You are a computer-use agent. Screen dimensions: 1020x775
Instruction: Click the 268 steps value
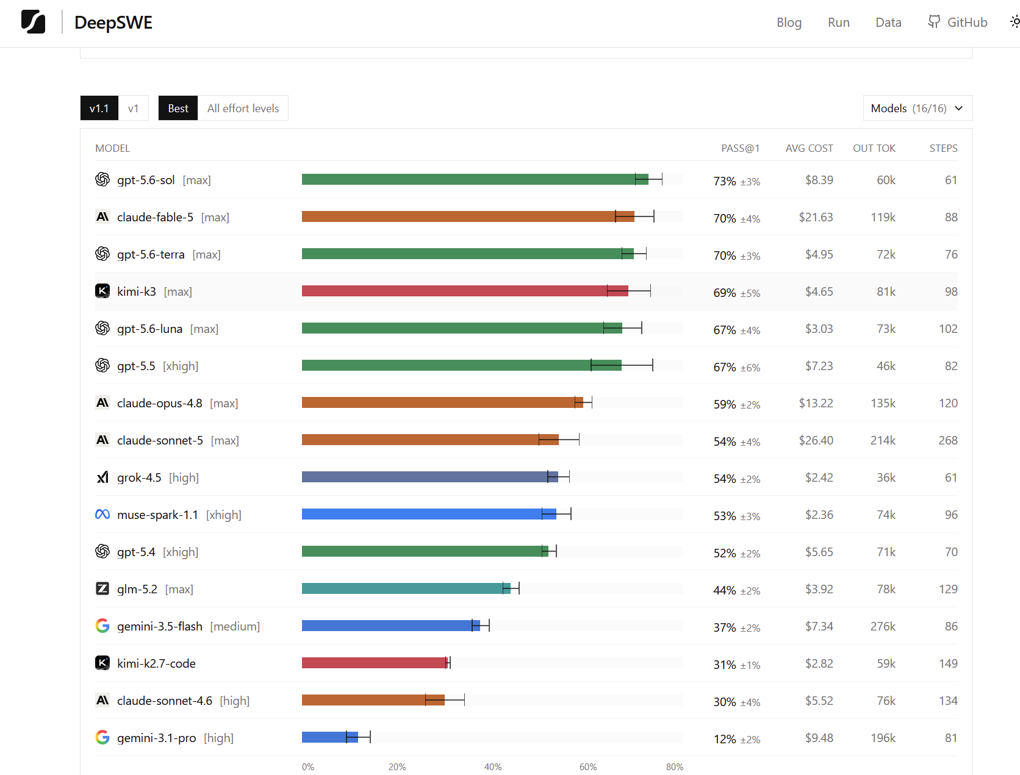948,440
